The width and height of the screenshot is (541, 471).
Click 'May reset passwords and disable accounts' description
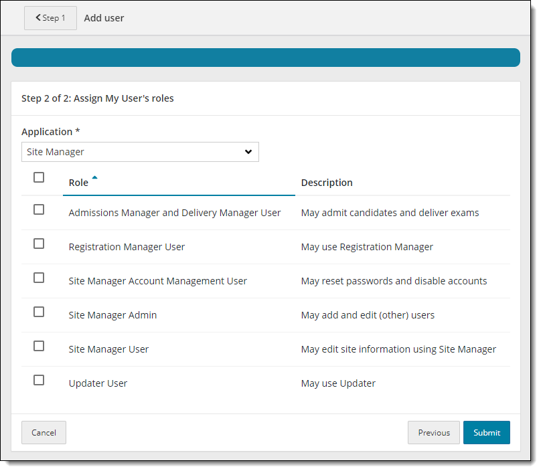[x=394, y=282]
